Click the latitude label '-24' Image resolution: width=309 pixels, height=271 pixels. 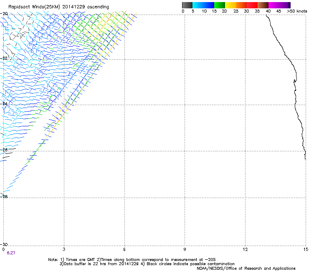click(4, 103)
